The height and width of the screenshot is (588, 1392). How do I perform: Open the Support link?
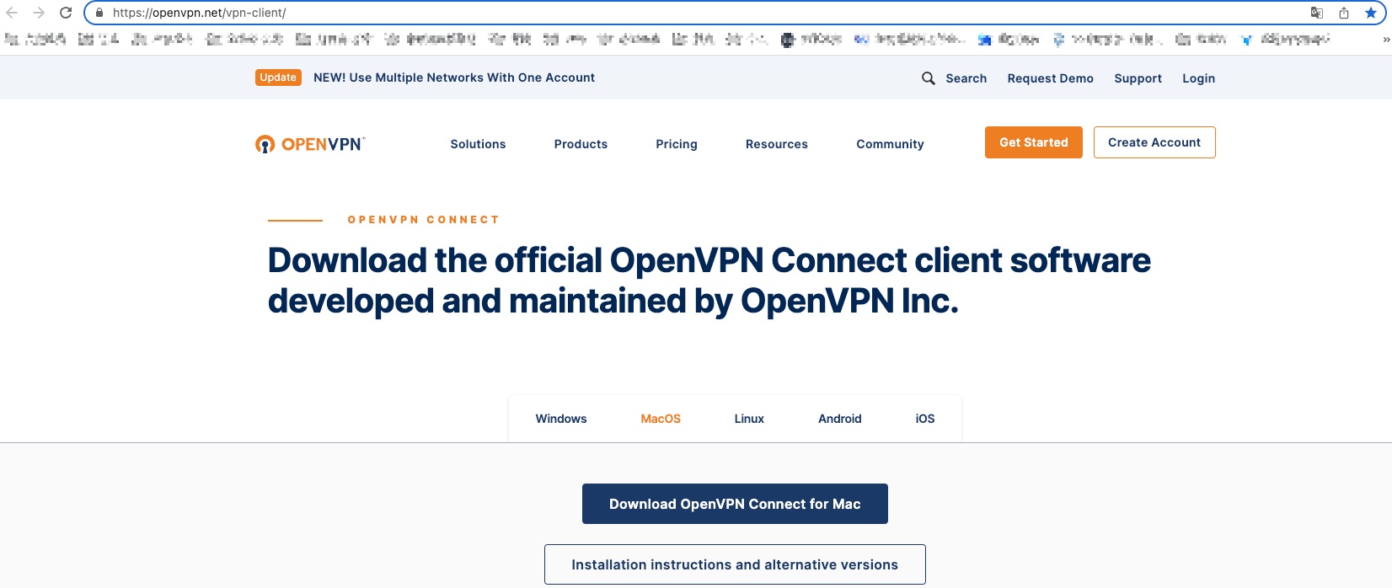coord(1138,78)
